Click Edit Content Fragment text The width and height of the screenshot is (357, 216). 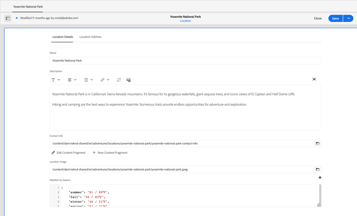(71, 153)
